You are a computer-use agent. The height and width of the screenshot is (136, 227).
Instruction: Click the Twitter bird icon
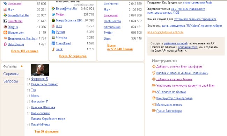53,14
